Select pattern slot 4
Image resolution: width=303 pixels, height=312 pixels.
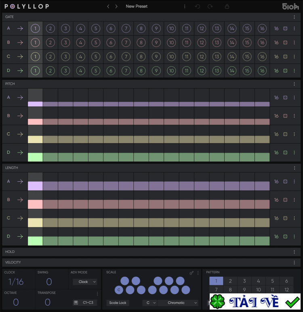coord(258,281)
